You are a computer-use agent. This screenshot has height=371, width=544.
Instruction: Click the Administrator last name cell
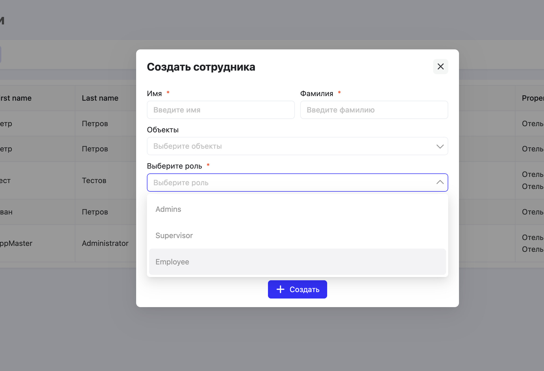click(105, 243)
